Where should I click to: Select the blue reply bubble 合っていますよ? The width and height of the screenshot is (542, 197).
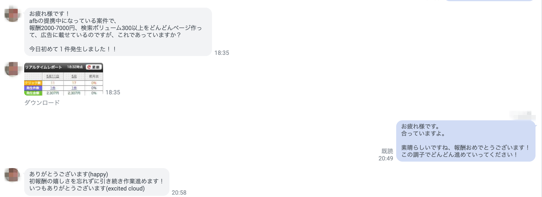click(465, 141)
